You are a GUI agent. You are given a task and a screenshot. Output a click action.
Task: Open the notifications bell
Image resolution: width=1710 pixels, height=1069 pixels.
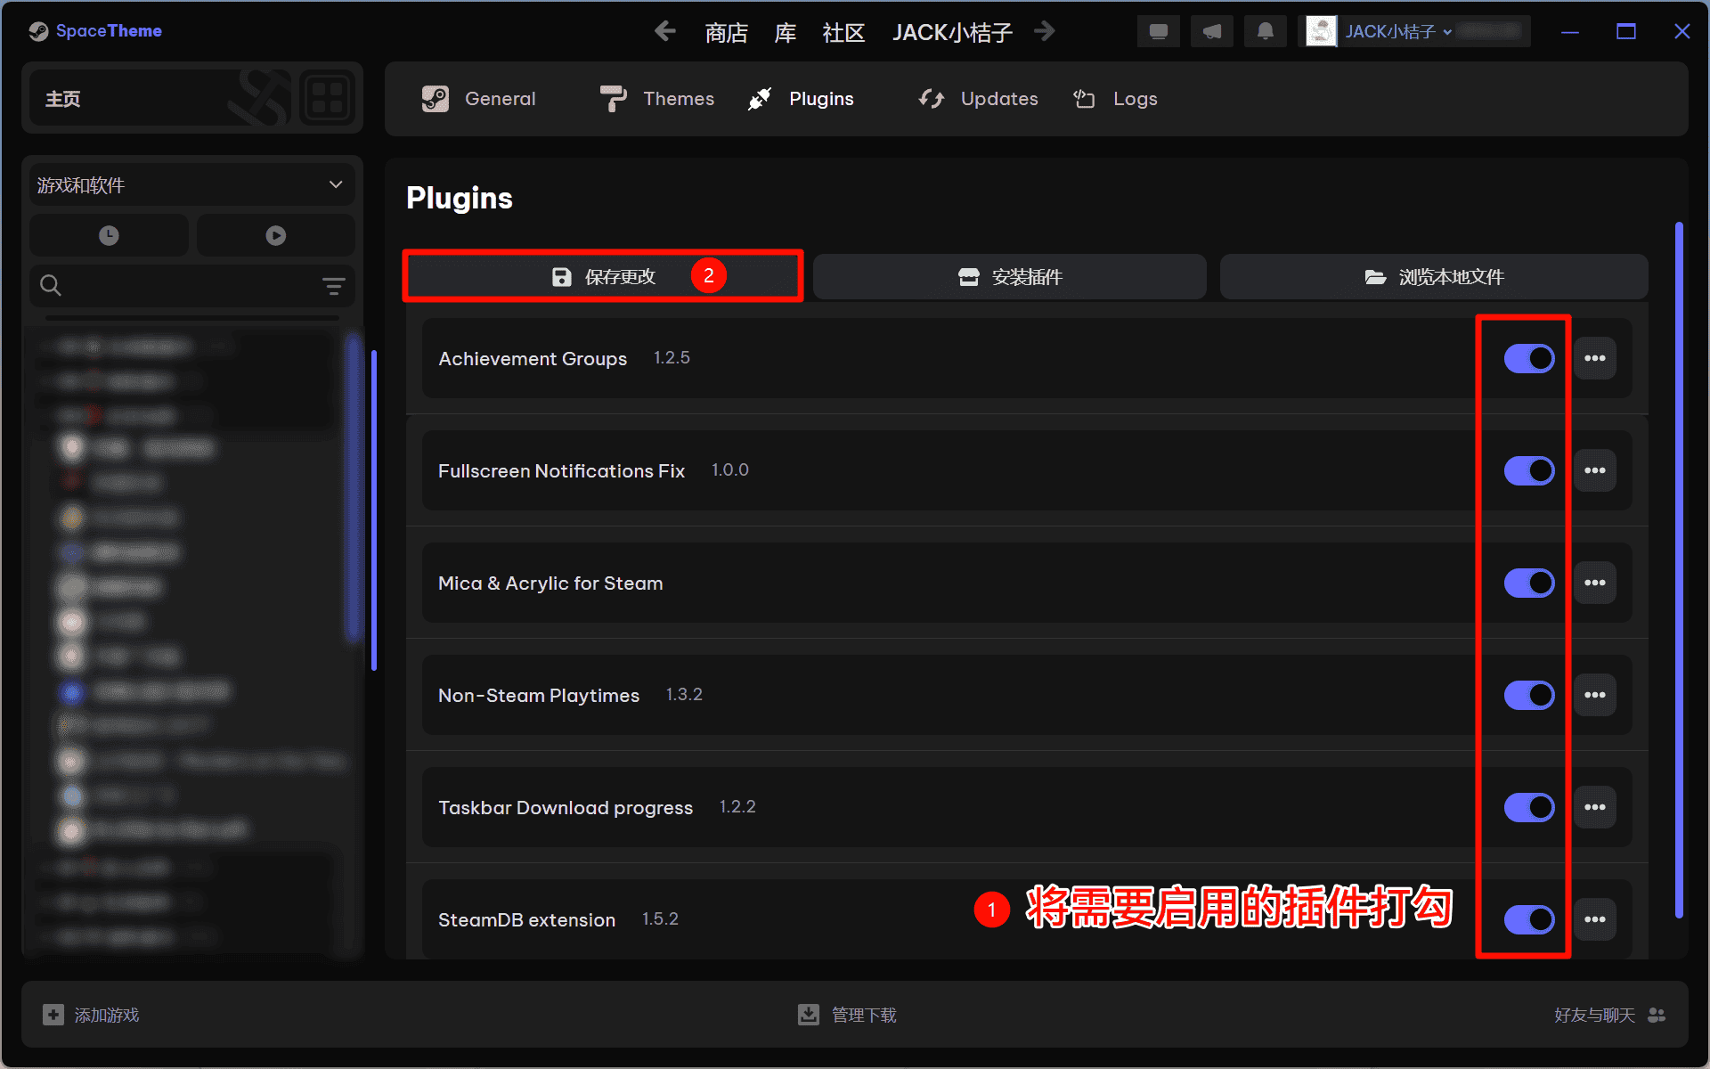(x=1265, y=32)
